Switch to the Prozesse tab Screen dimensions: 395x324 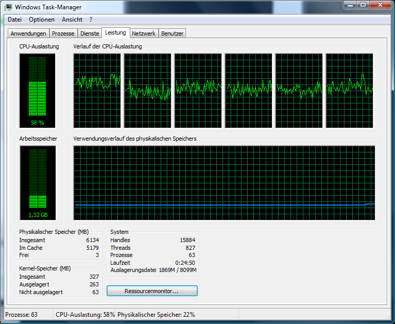pos(63,33)
